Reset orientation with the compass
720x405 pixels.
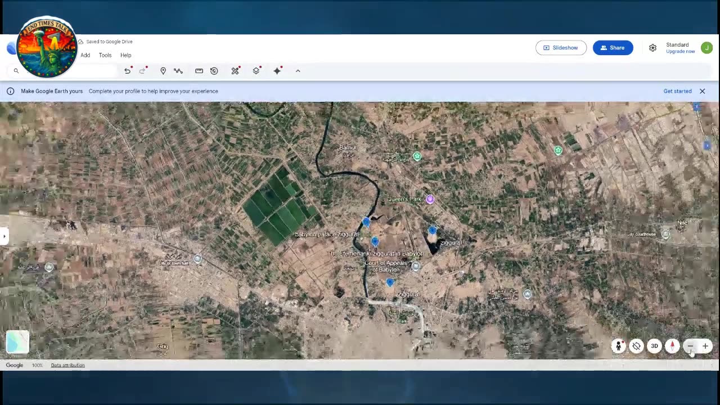click(672, 346)
